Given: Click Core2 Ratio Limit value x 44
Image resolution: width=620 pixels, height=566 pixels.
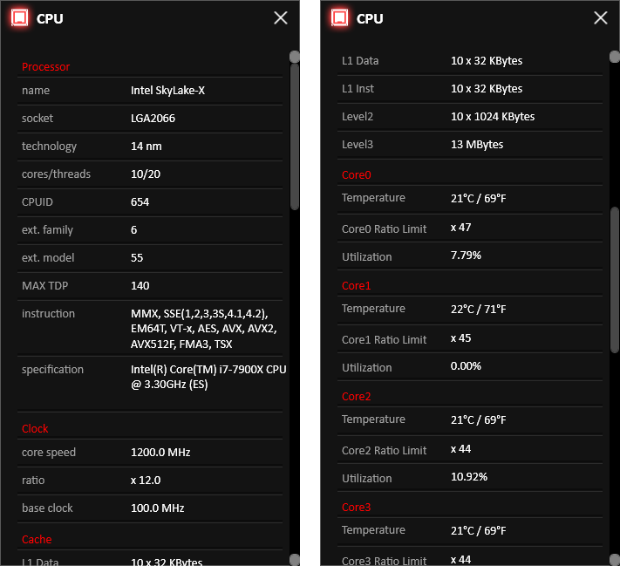Looking at the screenshot, I should (460, 449).
